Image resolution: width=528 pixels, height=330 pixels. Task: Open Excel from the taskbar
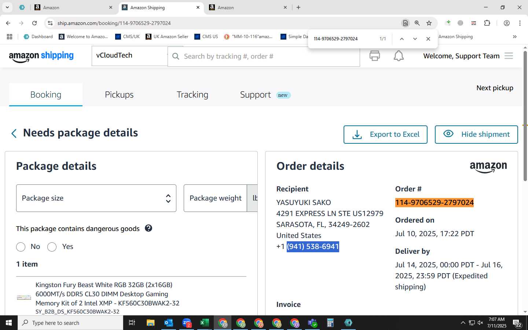(x=204, y=323)
